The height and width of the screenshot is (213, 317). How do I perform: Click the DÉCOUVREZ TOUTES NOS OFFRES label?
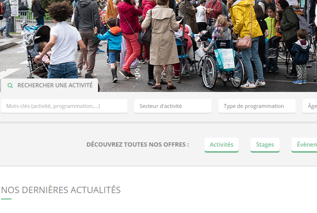(138, 144)
